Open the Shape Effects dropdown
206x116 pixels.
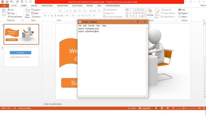coord(168,17)
